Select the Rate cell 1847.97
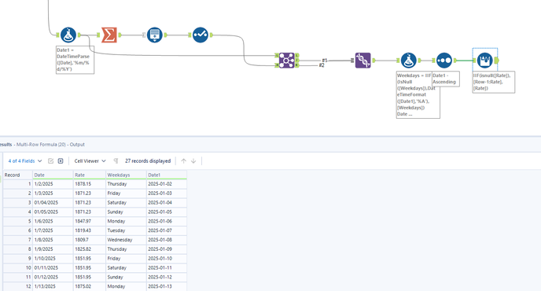The width and height of the screenshot is (541, 291). [90, 221]
